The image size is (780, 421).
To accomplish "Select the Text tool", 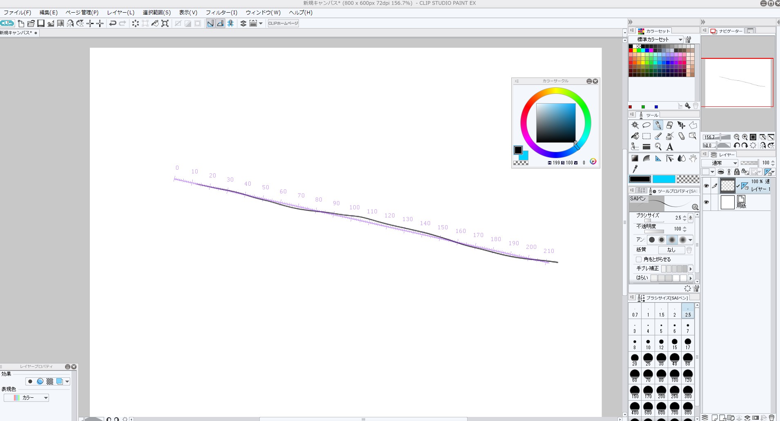I will coord(670,147).
